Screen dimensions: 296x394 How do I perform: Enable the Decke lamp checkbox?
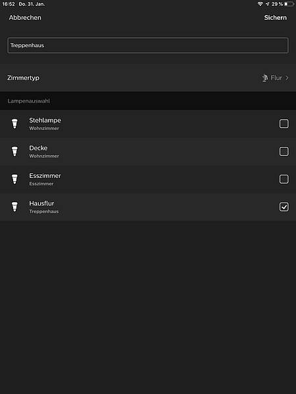point(284,151)
